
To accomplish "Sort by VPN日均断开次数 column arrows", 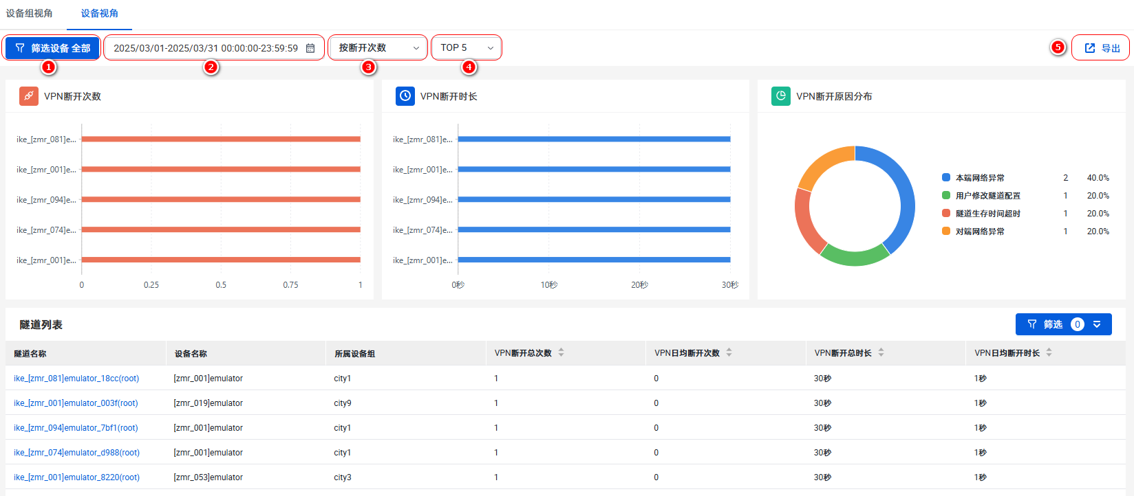I will click(x=729, y=352).
